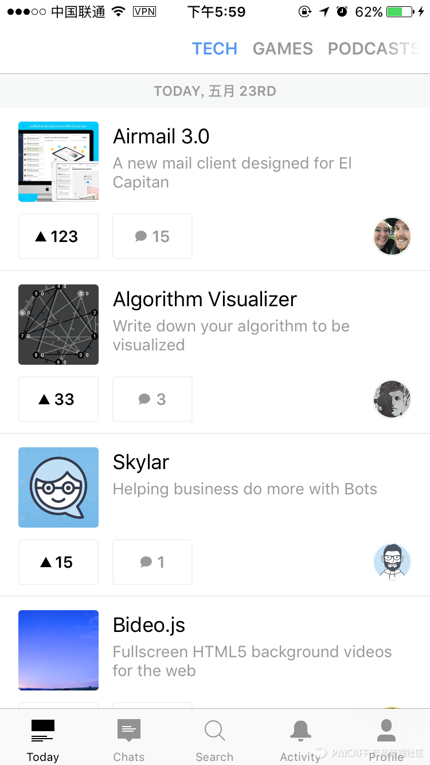
Task: Switch to the TECH category
Action: 214,49
